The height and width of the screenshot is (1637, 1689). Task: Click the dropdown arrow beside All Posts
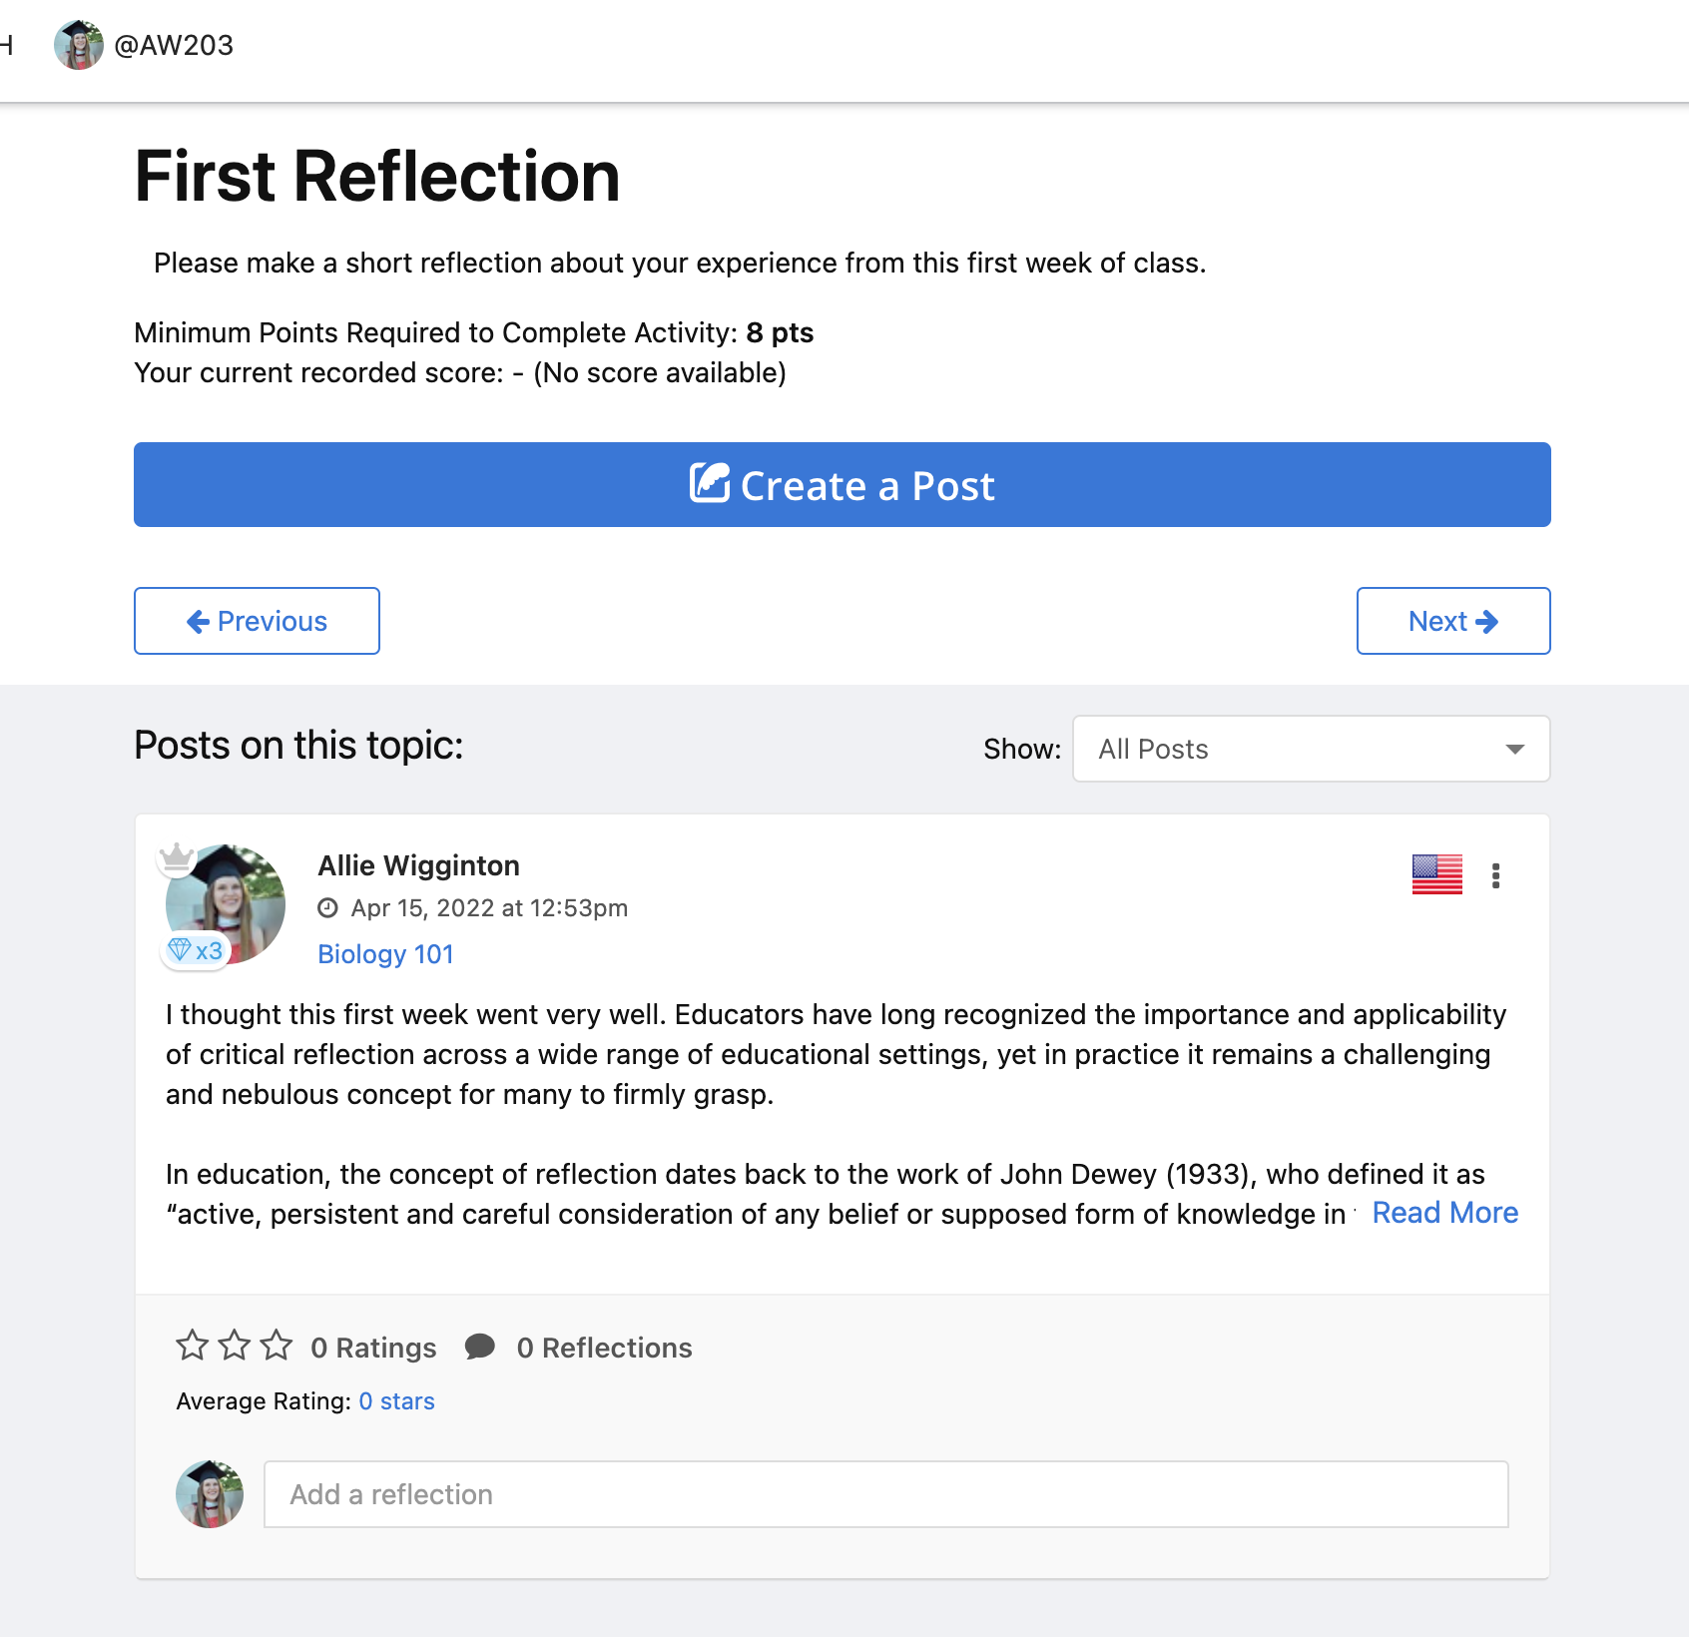(1514, 750)
